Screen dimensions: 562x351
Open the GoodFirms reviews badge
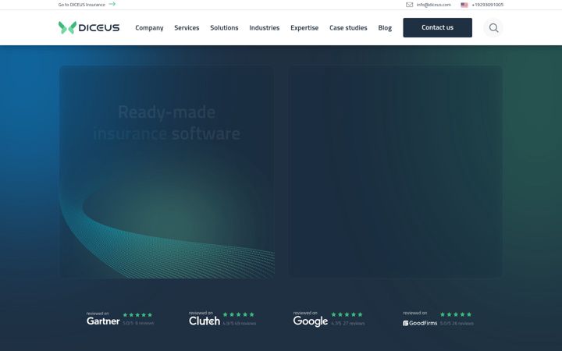438,318
